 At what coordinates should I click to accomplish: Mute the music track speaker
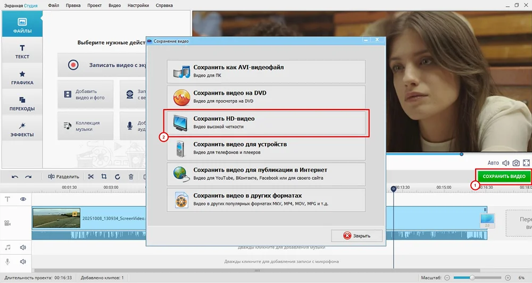pos(23,247)
